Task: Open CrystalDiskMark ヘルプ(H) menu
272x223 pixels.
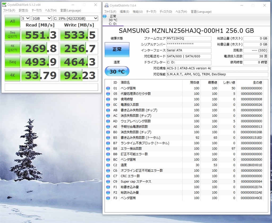Action: point(51,10)
